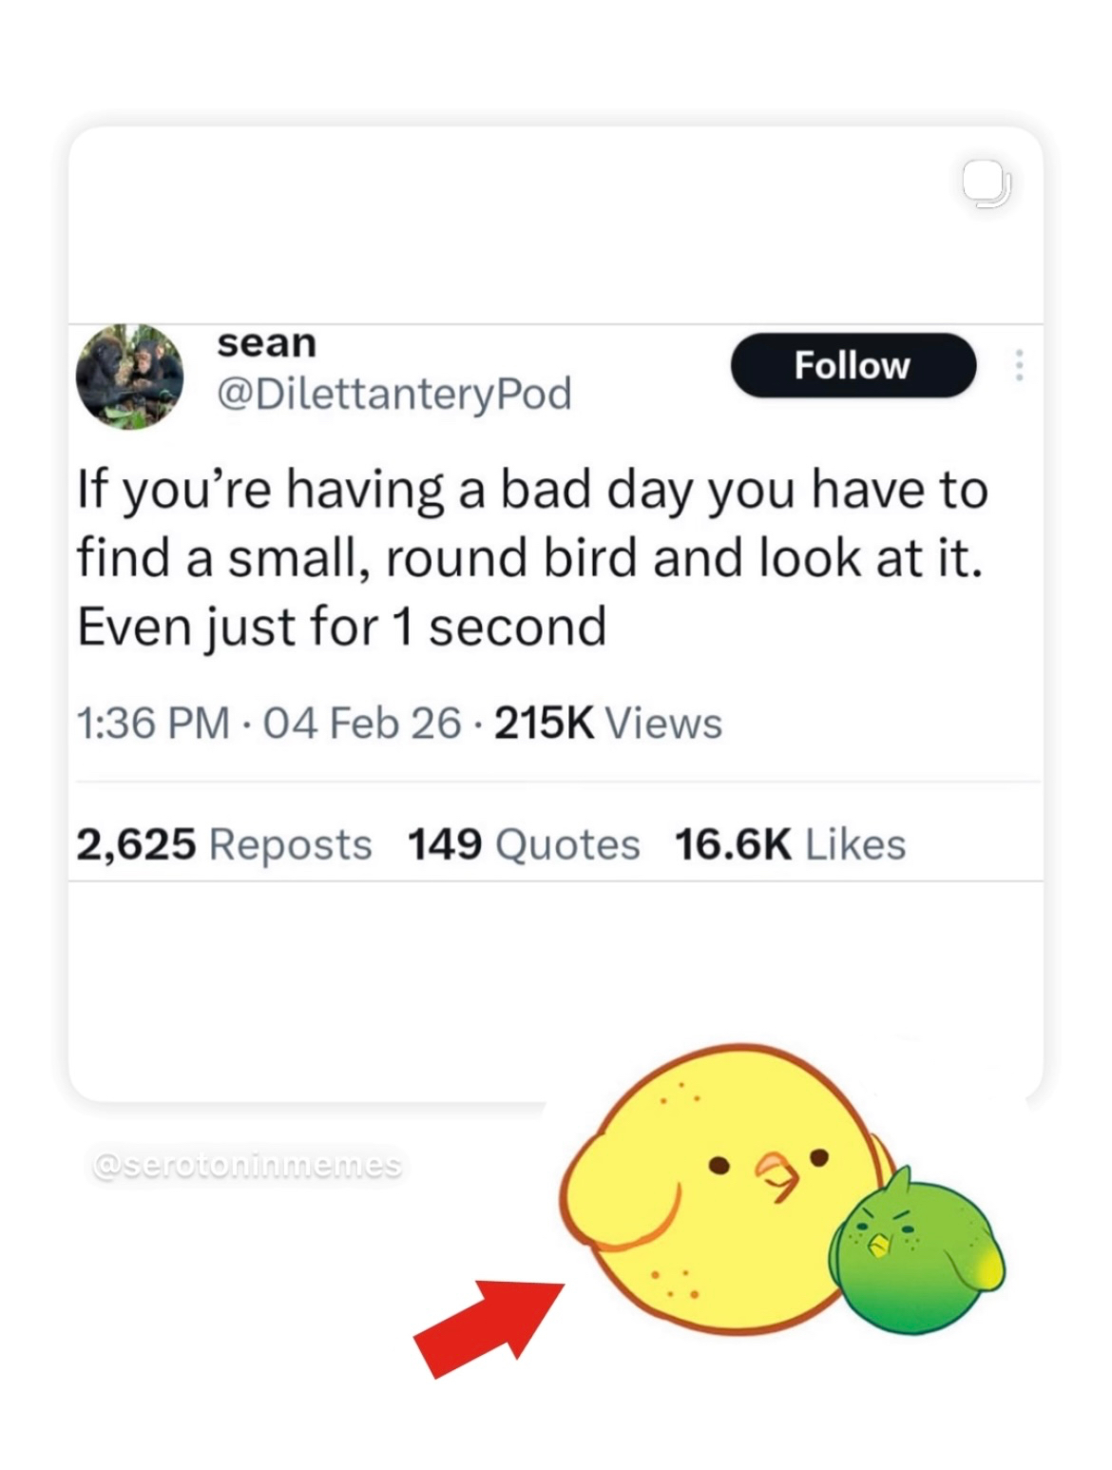Open the @DilettanteryPod handle link
Viewport: 1112px width, 1470px height.
[394, 394]
